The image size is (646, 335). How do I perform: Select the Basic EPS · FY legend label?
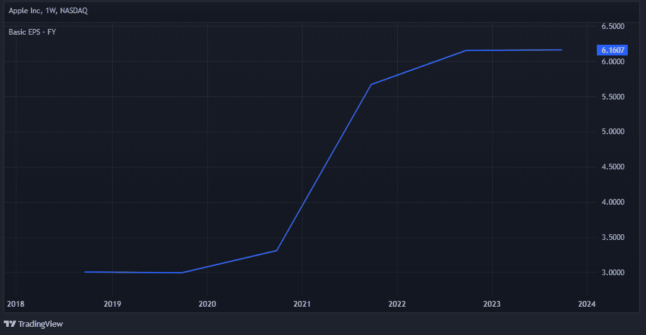[32, 31]
